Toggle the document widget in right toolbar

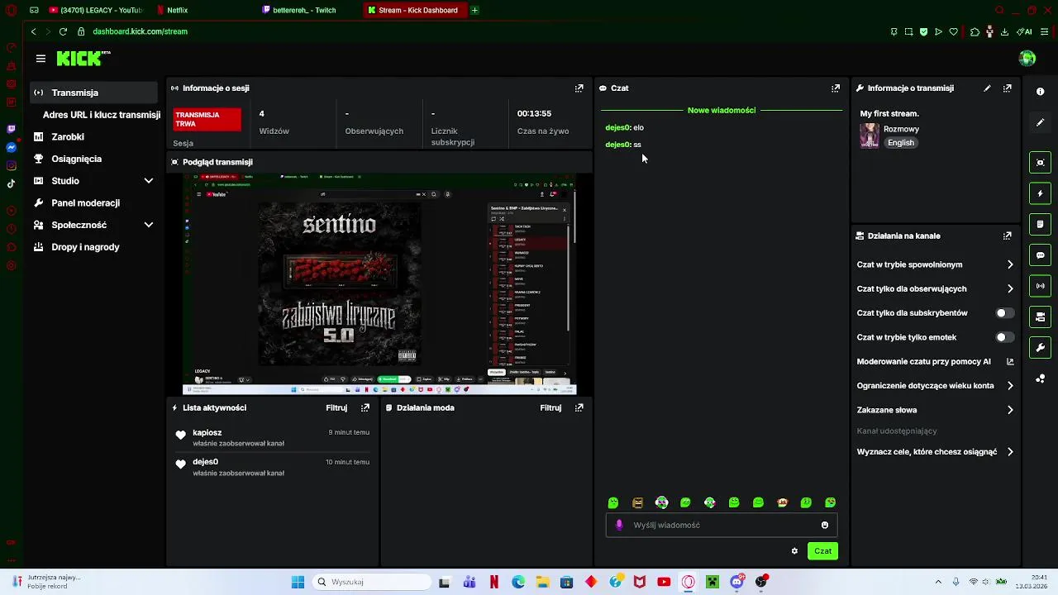[x=1041, y=224]
